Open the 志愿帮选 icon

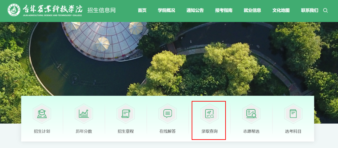[x=251, y=114]
